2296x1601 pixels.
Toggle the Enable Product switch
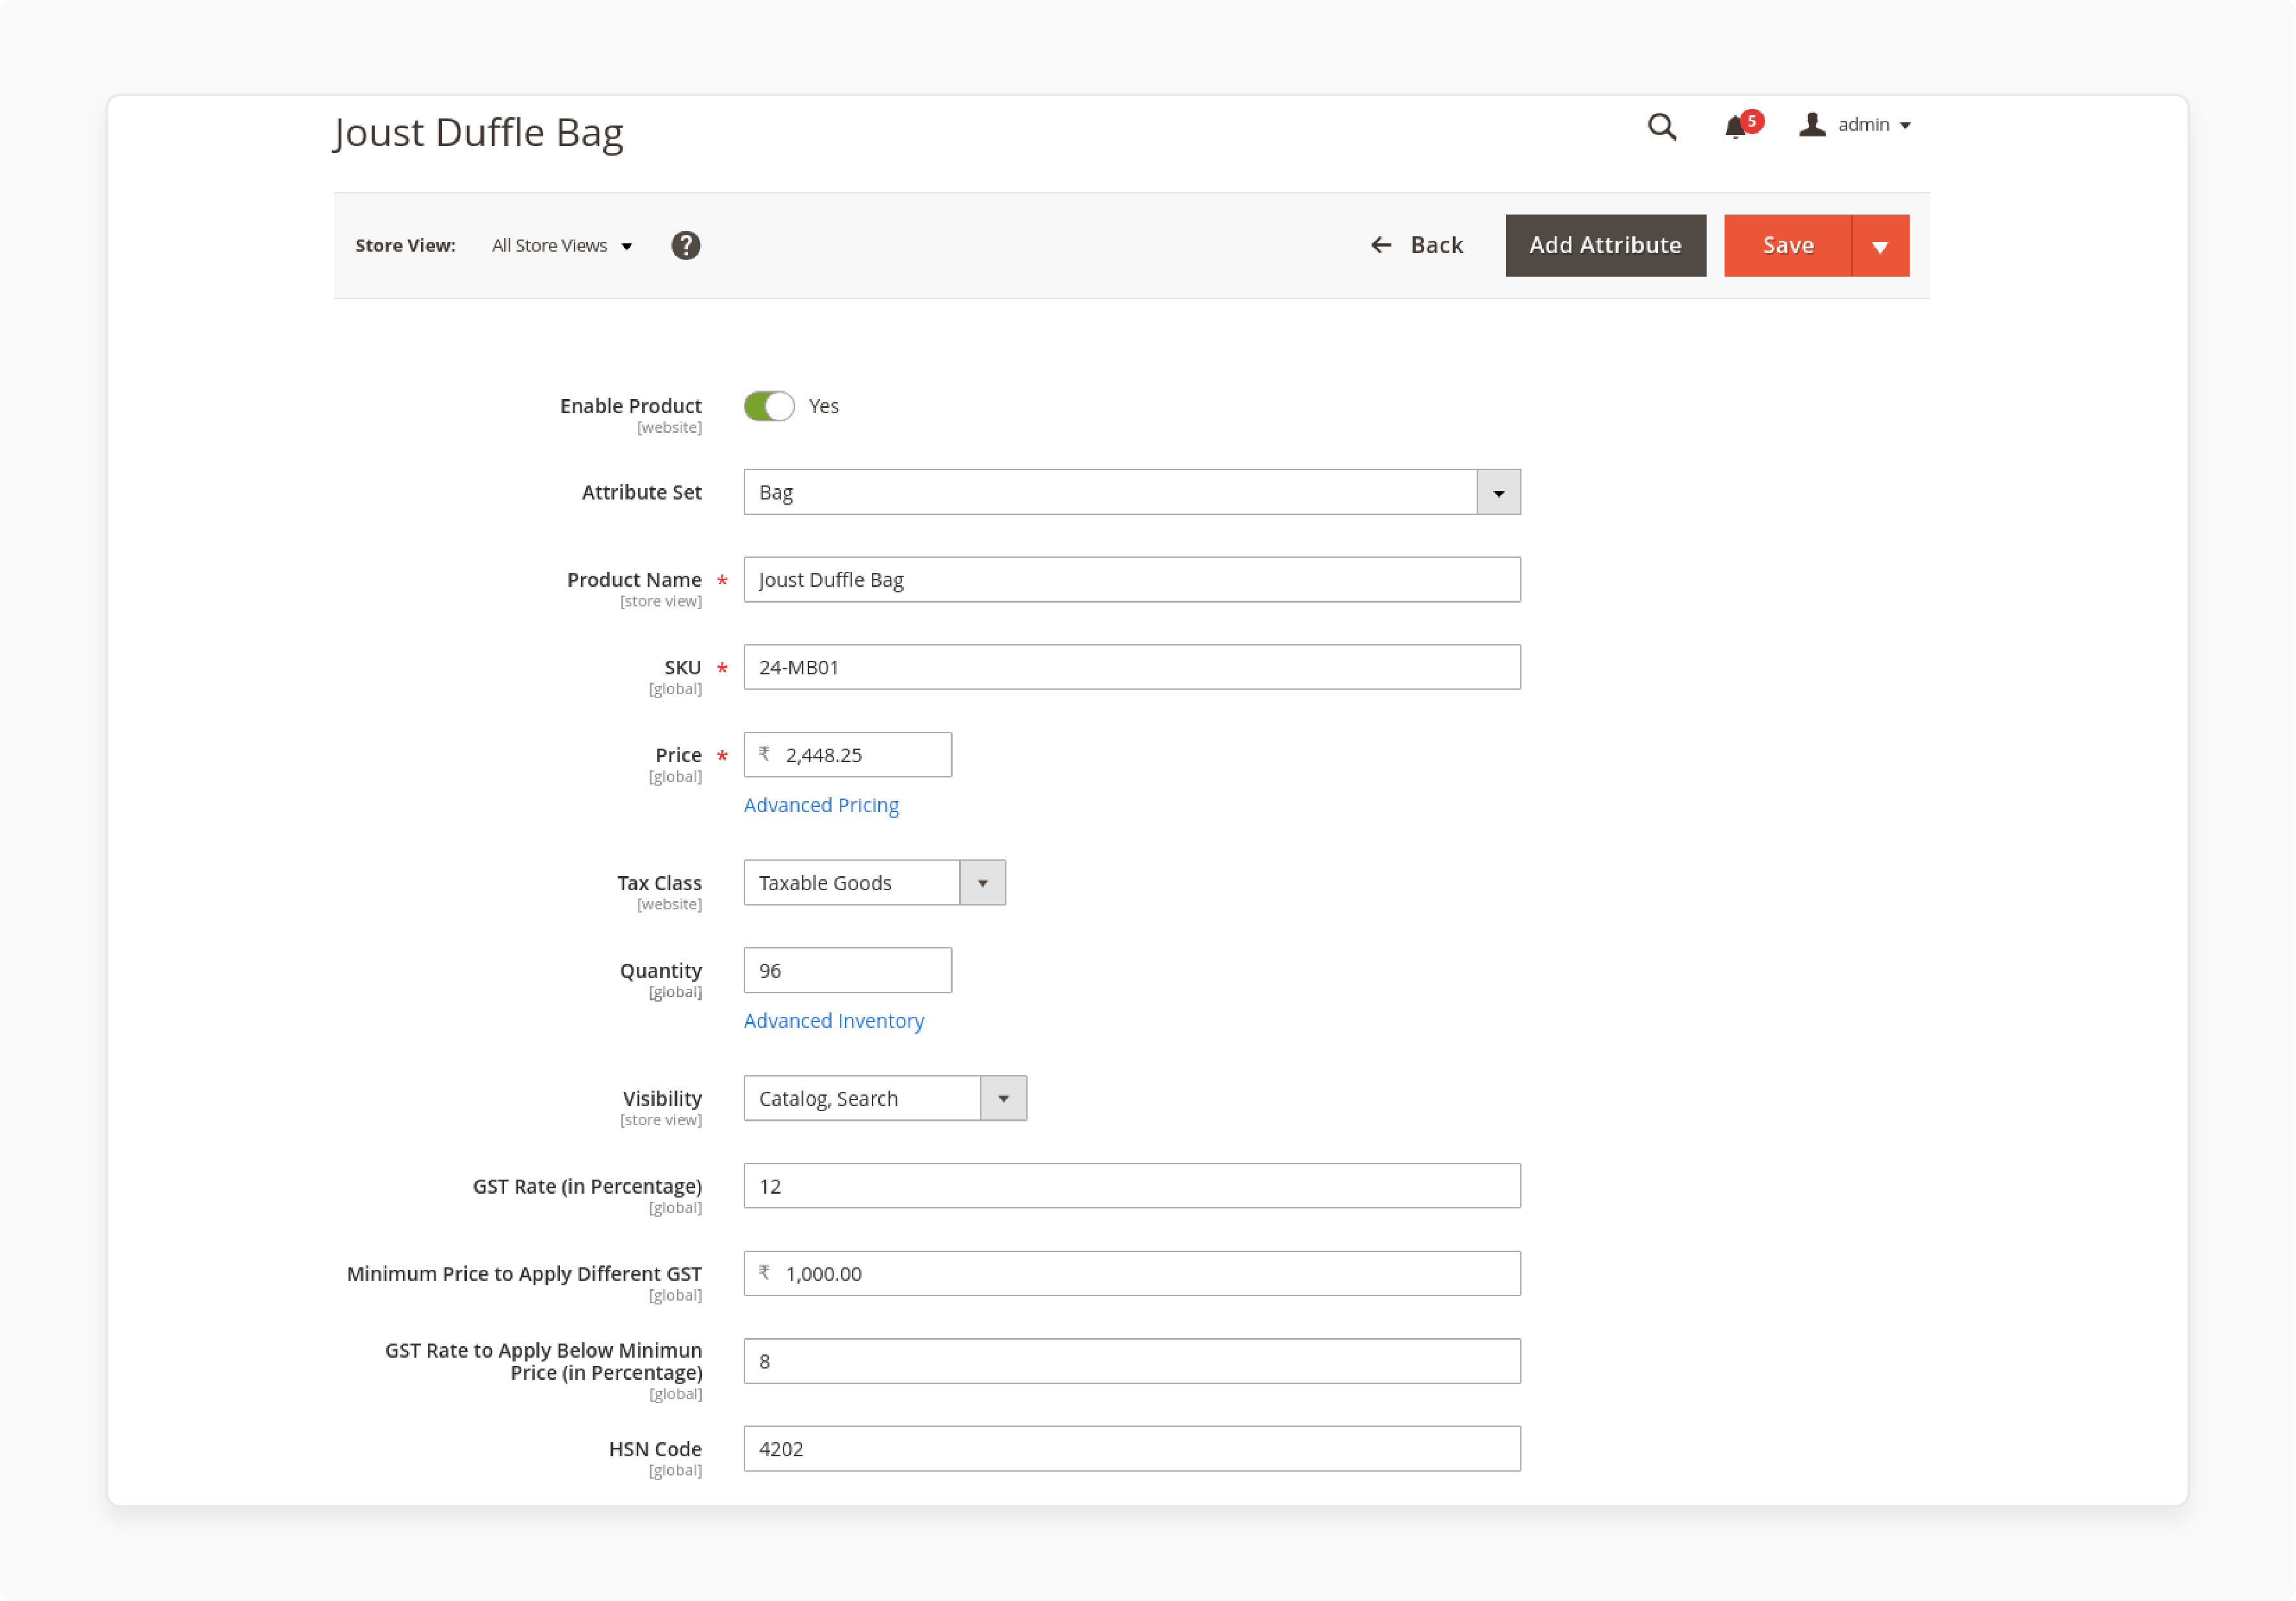[x=768, y=406]
